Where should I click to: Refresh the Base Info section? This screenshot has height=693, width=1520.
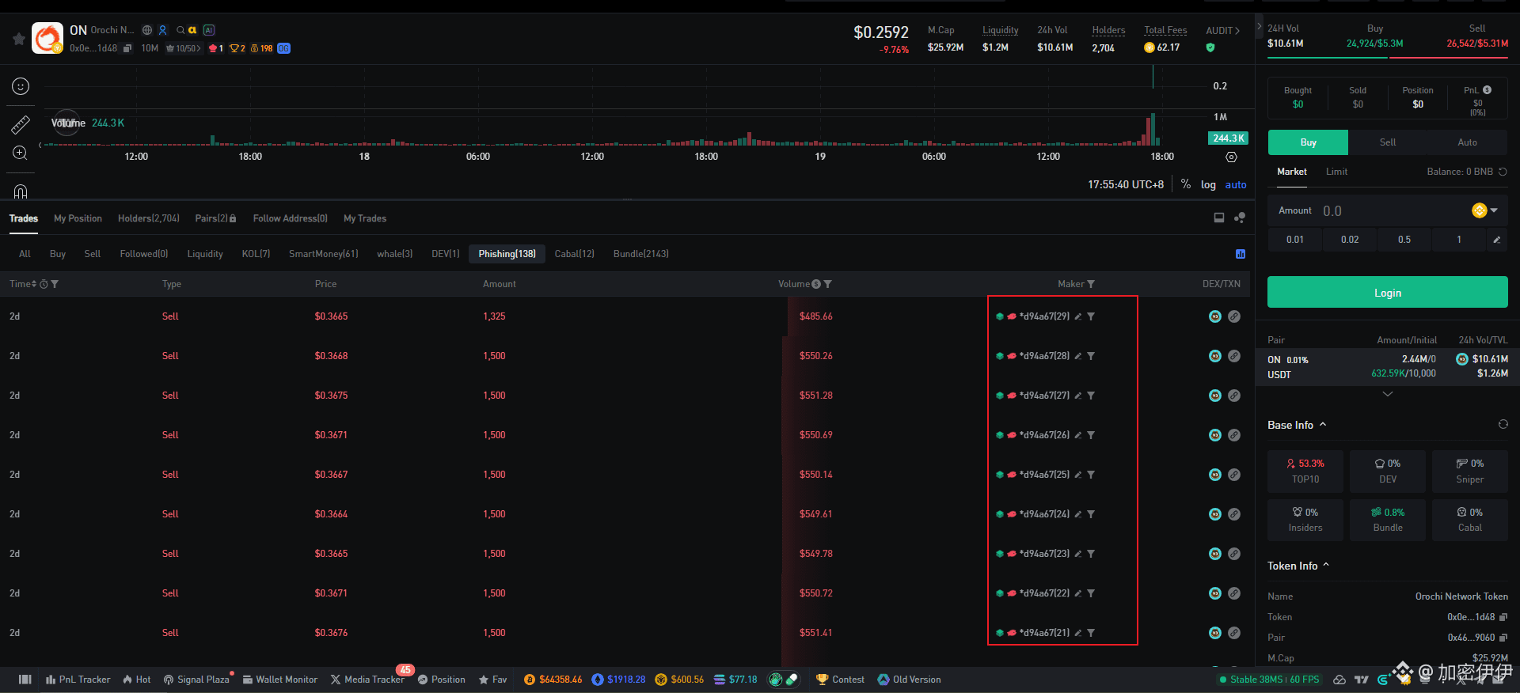[x=1503, y=425]
